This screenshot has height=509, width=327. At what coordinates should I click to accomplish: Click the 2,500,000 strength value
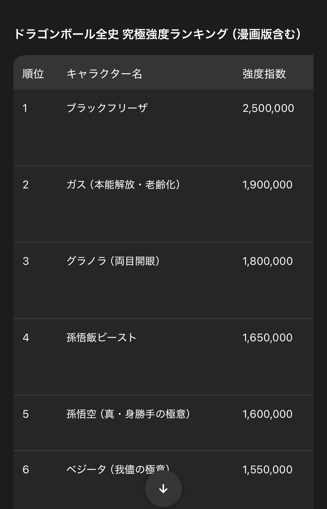click(268, 108)
